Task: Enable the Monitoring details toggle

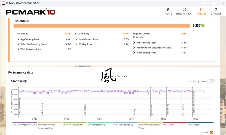Action: click(x=211, y=81)
